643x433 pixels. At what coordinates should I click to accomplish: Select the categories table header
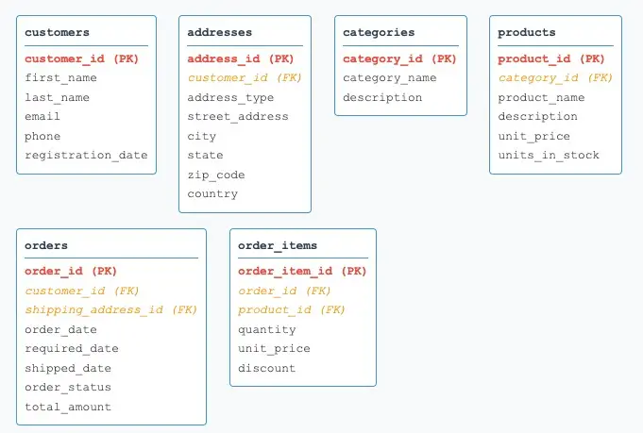(378, 32)
